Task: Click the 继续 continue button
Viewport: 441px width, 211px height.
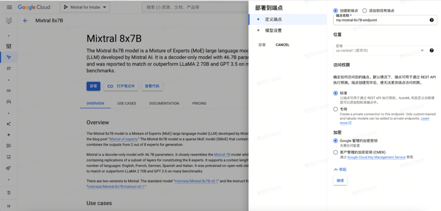Action: tap(340, 181)
